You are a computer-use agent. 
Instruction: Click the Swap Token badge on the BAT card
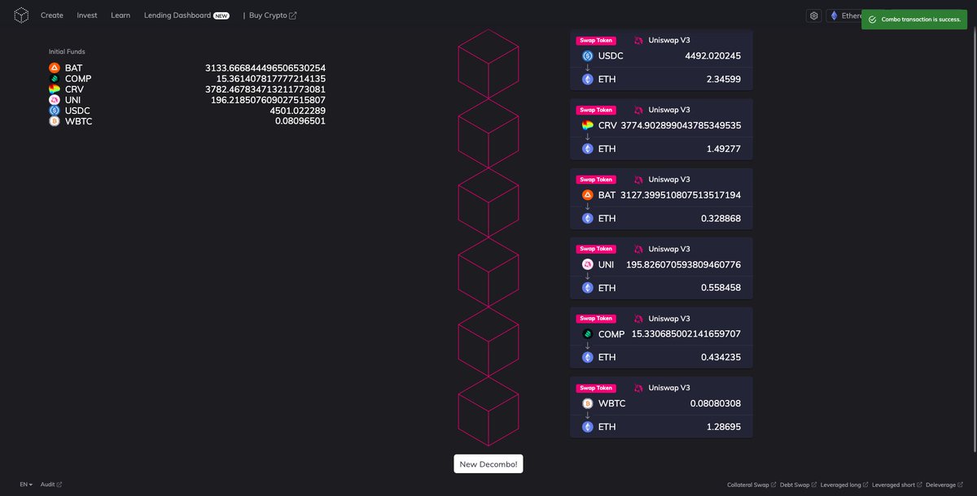[596, 180]
